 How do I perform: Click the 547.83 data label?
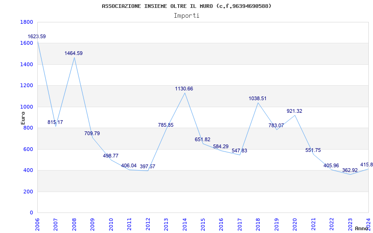(239, 151)
